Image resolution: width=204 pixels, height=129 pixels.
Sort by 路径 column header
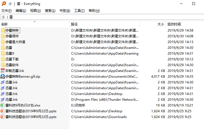[x=105, y=24]
